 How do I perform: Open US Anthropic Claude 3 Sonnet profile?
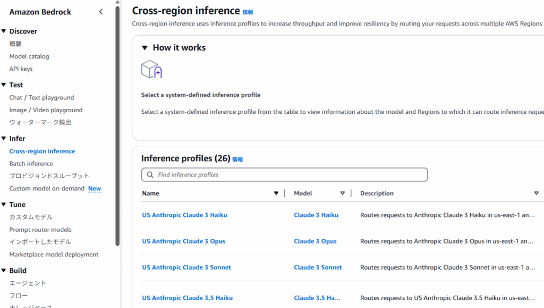click(x=186, y=268)
